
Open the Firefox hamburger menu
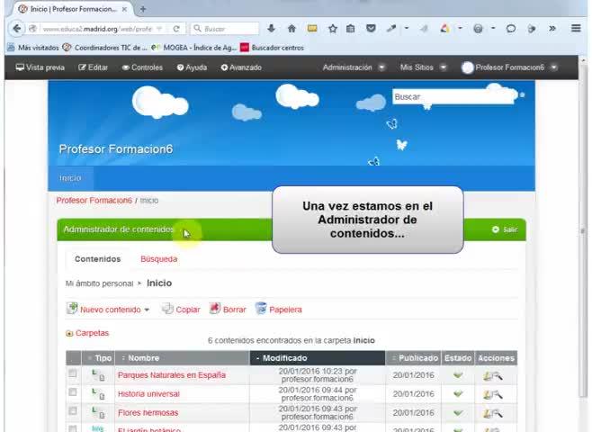click(576, 28)
